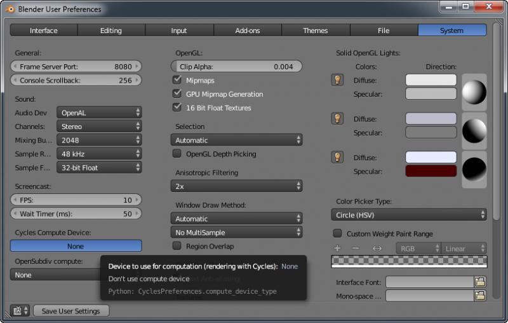508x323 pixels.
Task: Select the System tab
Action: tap(452, 30)
